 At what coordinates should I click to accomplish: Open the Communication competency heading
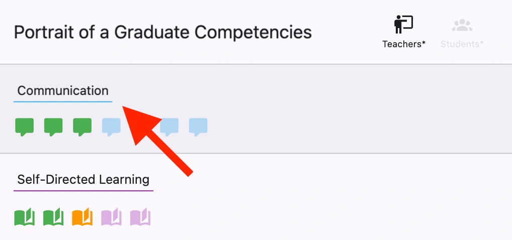(x=63, y=91)
